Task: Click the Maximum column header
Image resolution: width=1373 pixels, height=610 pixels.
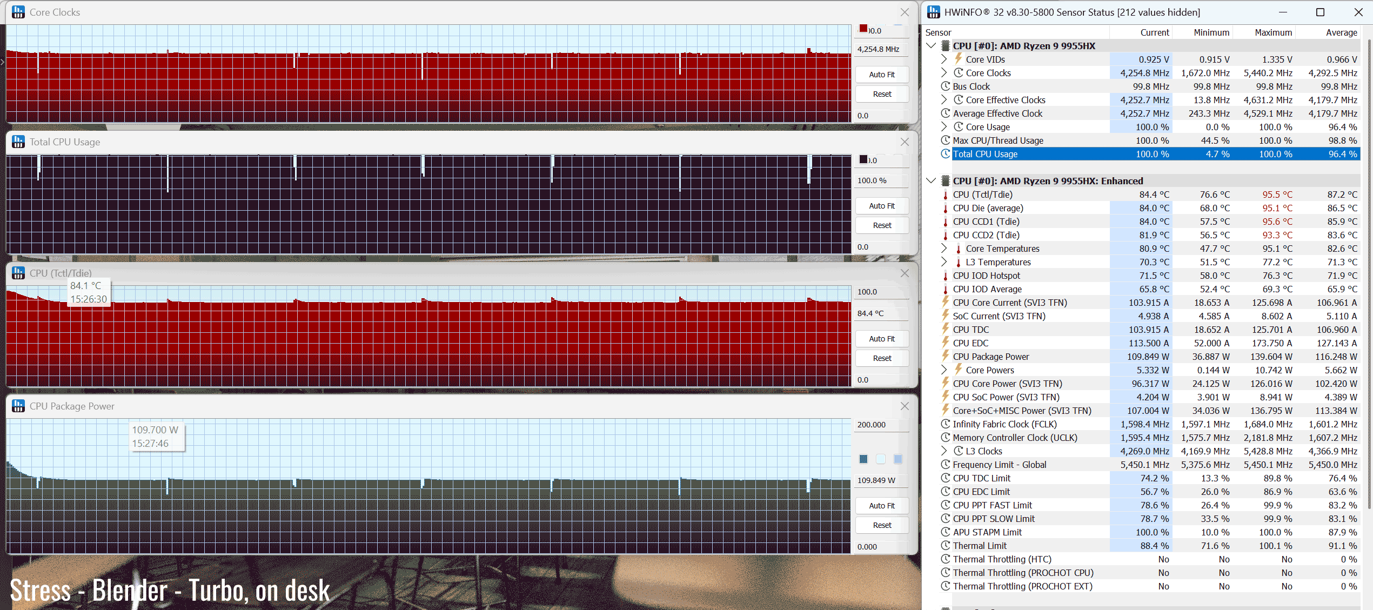Action: (x=1272, y=32)
